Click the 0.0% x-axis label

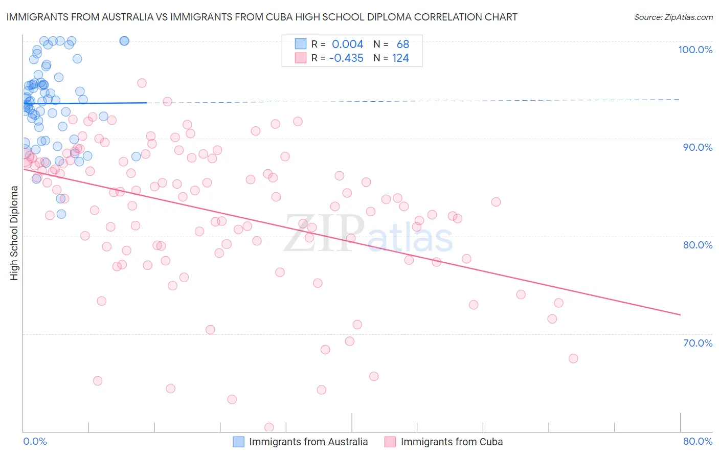coord(35,441)
